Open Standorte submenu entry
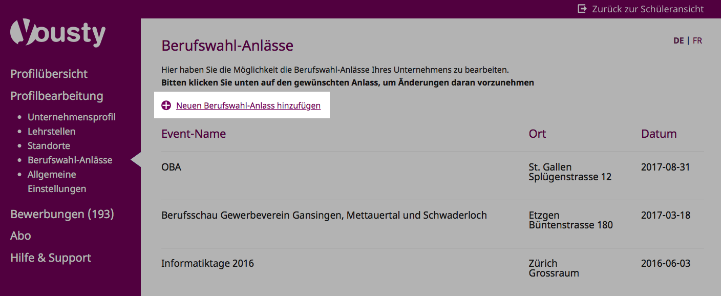 (x=49, y=145)
